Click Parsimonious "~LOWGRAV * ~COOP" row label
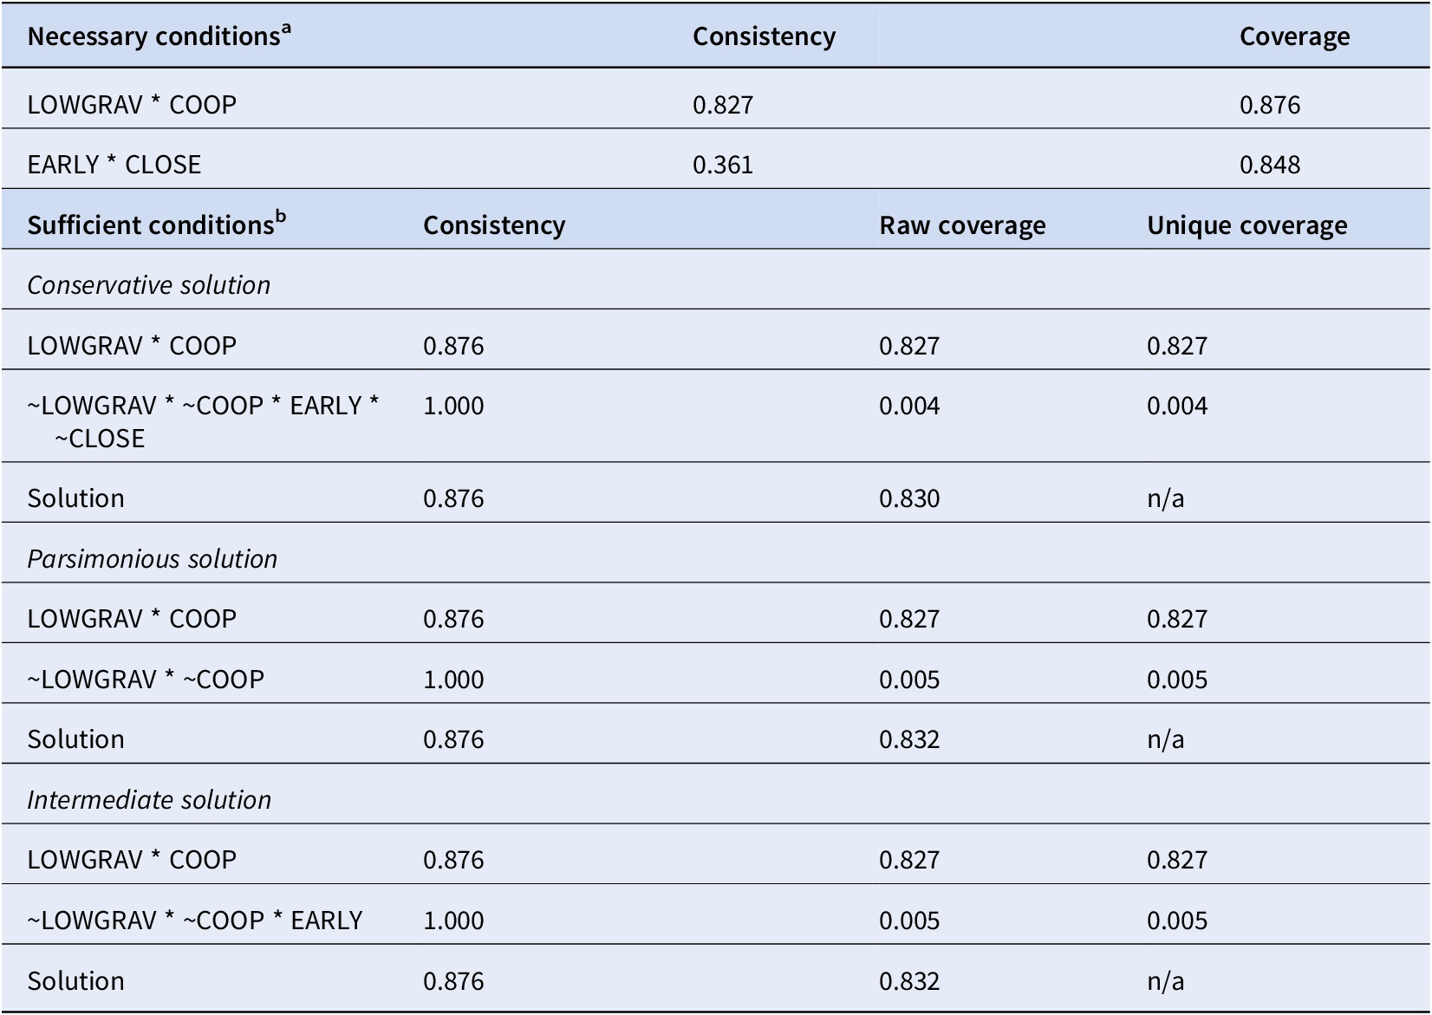This screenshot has width=1432, height=1015. point(146,680)
